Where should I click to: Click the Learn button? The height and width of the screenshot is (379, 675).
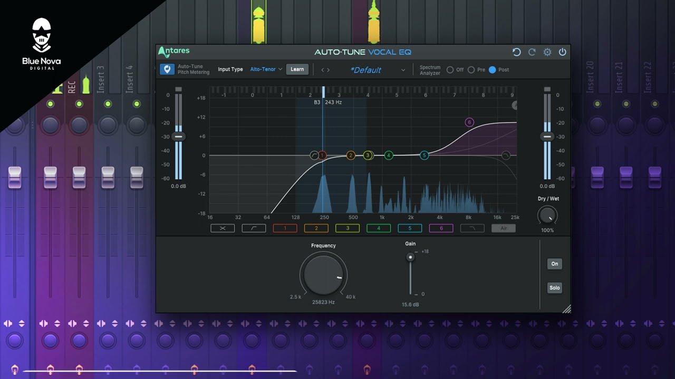(x=297, y=69)
